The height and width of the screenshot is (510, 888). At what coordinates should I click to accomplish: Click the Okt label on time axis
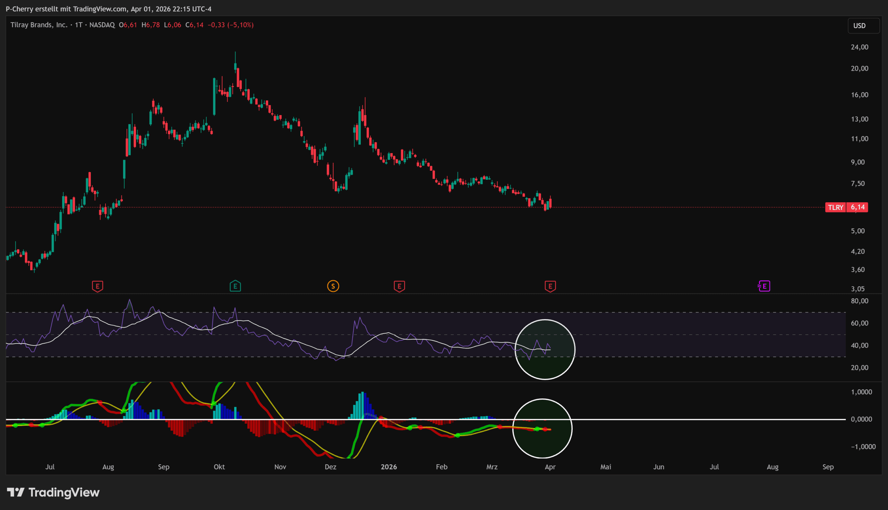(x=219, y=467)
